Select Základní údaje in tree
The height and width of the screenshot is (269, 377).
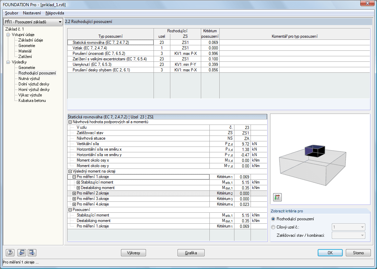31,40
